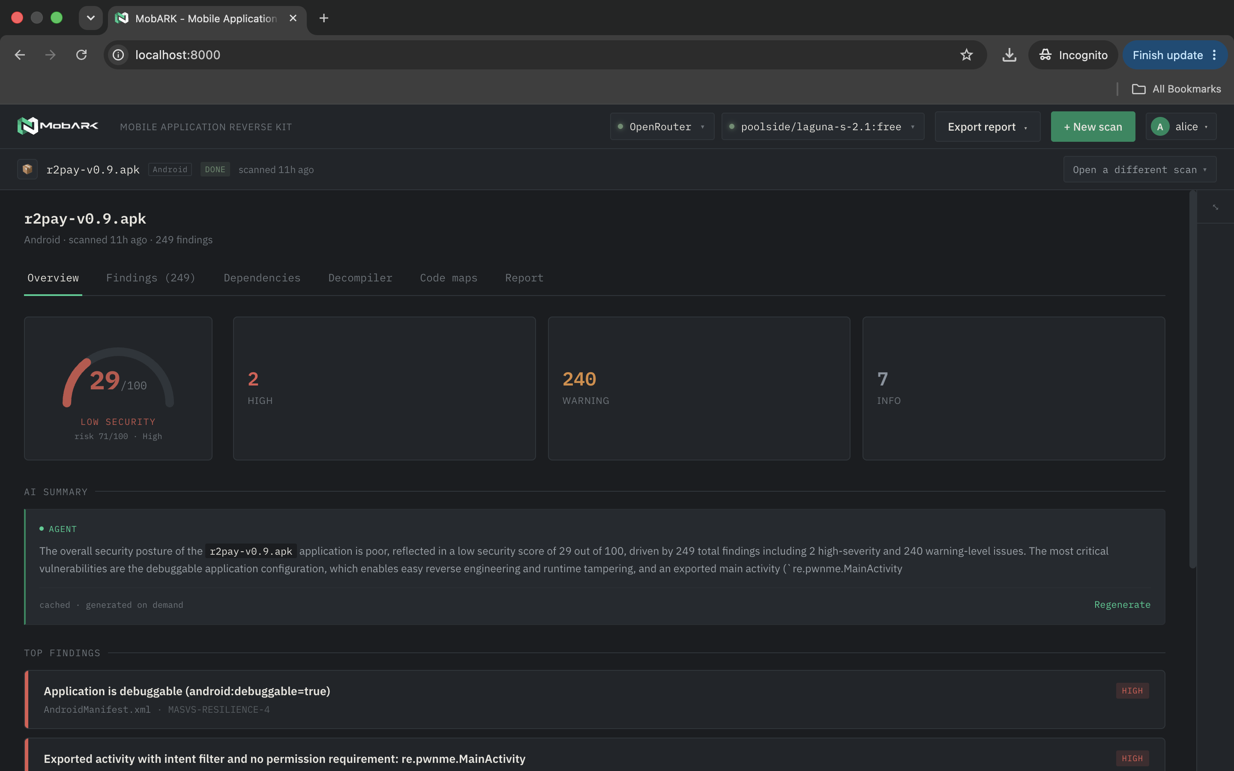The image size is (1234, 771).
Task: Start a new scan
Action: pyautogui.click(x=1093, y=126)
